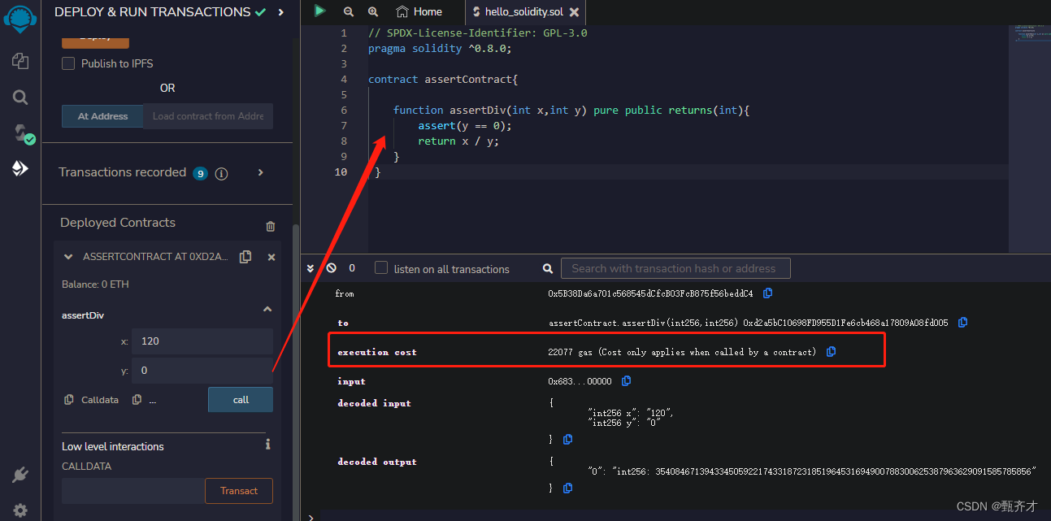Open the Settings gear icon

tap(20, 510)
